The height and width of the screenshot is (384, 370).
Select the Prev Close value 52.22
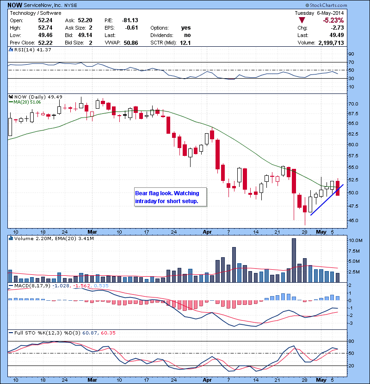point(45,43)
